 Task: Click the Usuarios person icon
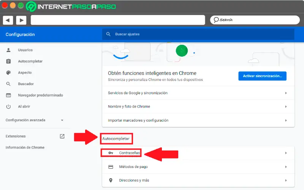coord(8,50)
